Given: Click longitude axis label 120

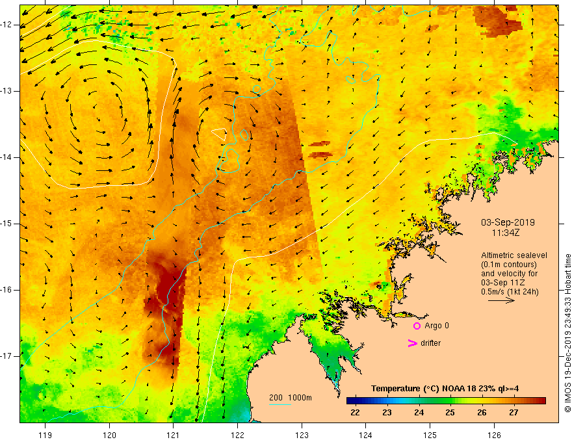Looking at the screenshot, I should [x=109, y=435].
